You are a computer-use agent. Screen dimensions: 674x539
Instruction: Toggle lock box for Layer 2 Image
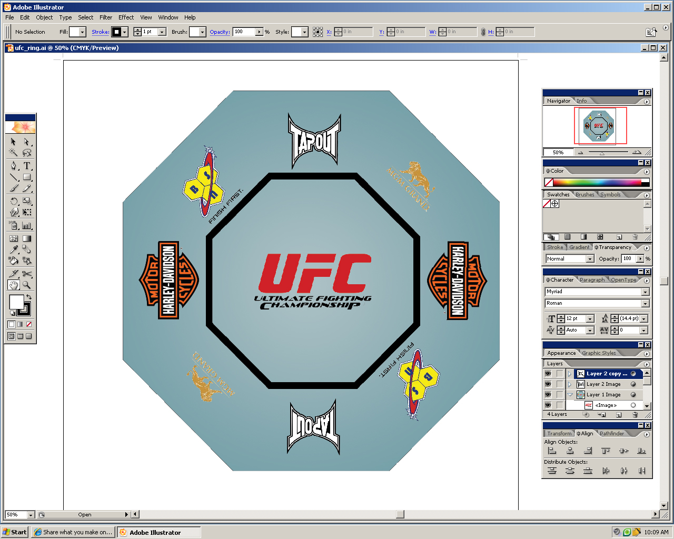pos(560,384)
